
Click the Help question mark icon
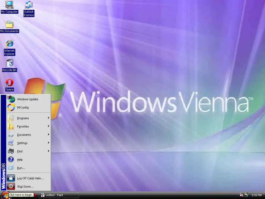tap(11, 159)
